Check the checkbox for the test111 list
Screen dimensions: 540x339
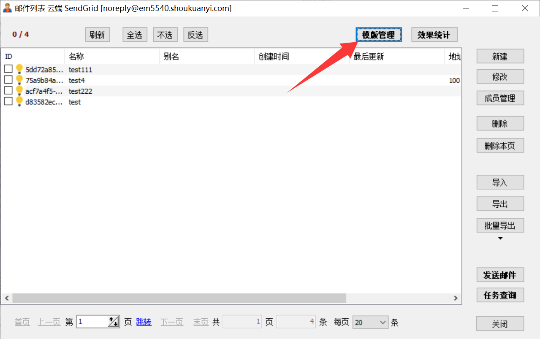tap(8, 69)
